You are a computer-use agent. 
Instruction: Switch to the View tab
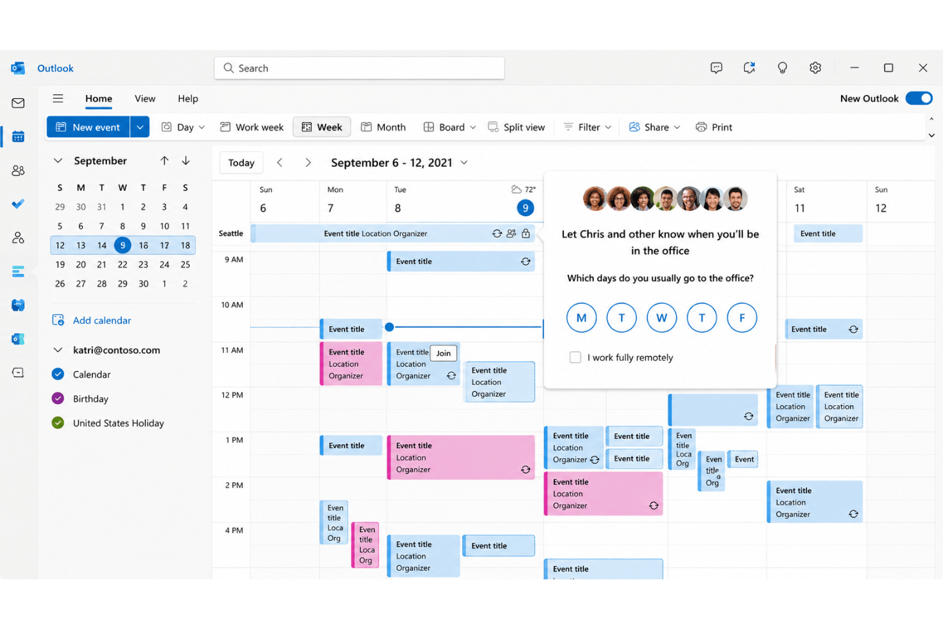[x=145, y=98]
